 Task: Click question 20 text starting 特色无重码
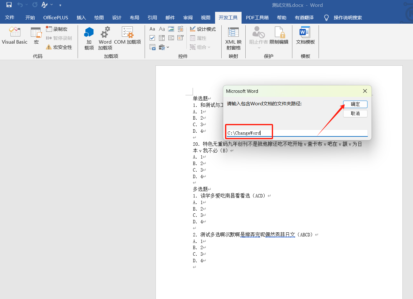[x=277, y=147]
